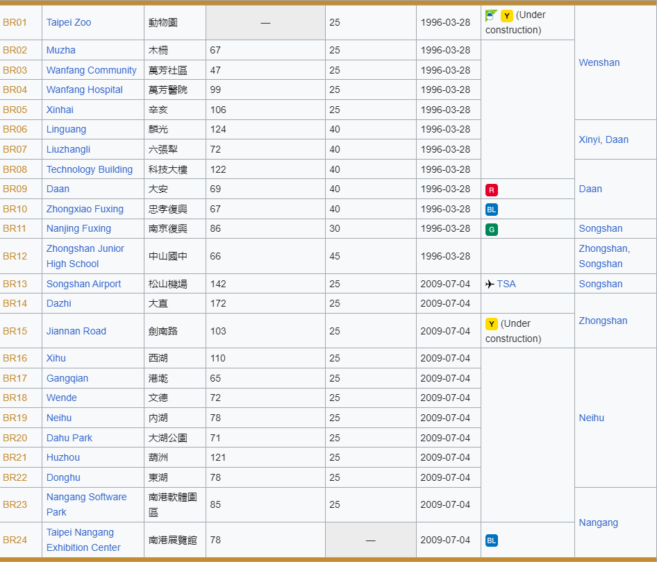Follow the Wanfang Hospital link
Viewport: 657px width, 562px height.
tap(84, 90)
